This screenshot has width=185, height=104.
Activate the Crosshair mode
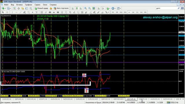[x=7, y=12]
